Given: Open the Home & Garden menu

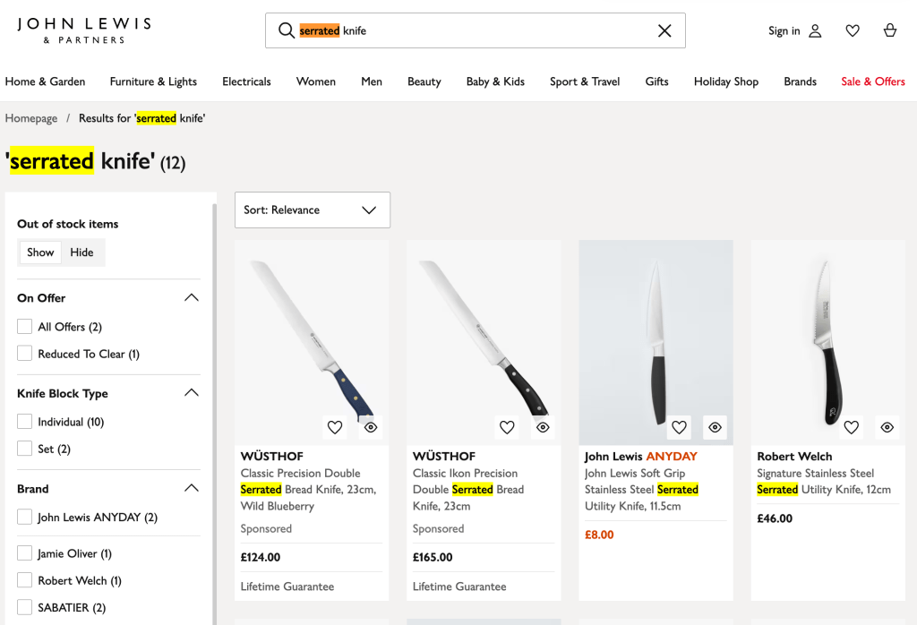Looking at the screenshot, I should click(x=46, y=81).
